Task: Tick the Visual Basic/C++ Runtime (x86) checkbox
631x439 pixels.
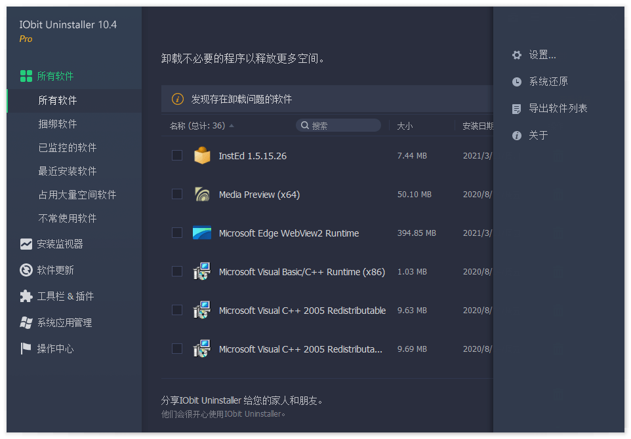Action: [x=177, y=271]
